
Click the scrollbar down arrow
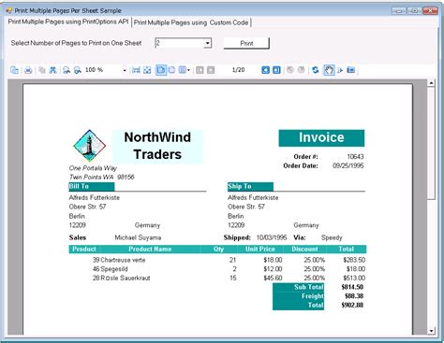[x=431, y=331]
